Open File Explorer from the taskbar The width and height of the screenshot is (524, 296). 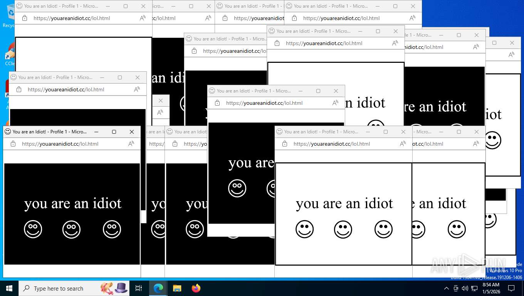[177, 288]
